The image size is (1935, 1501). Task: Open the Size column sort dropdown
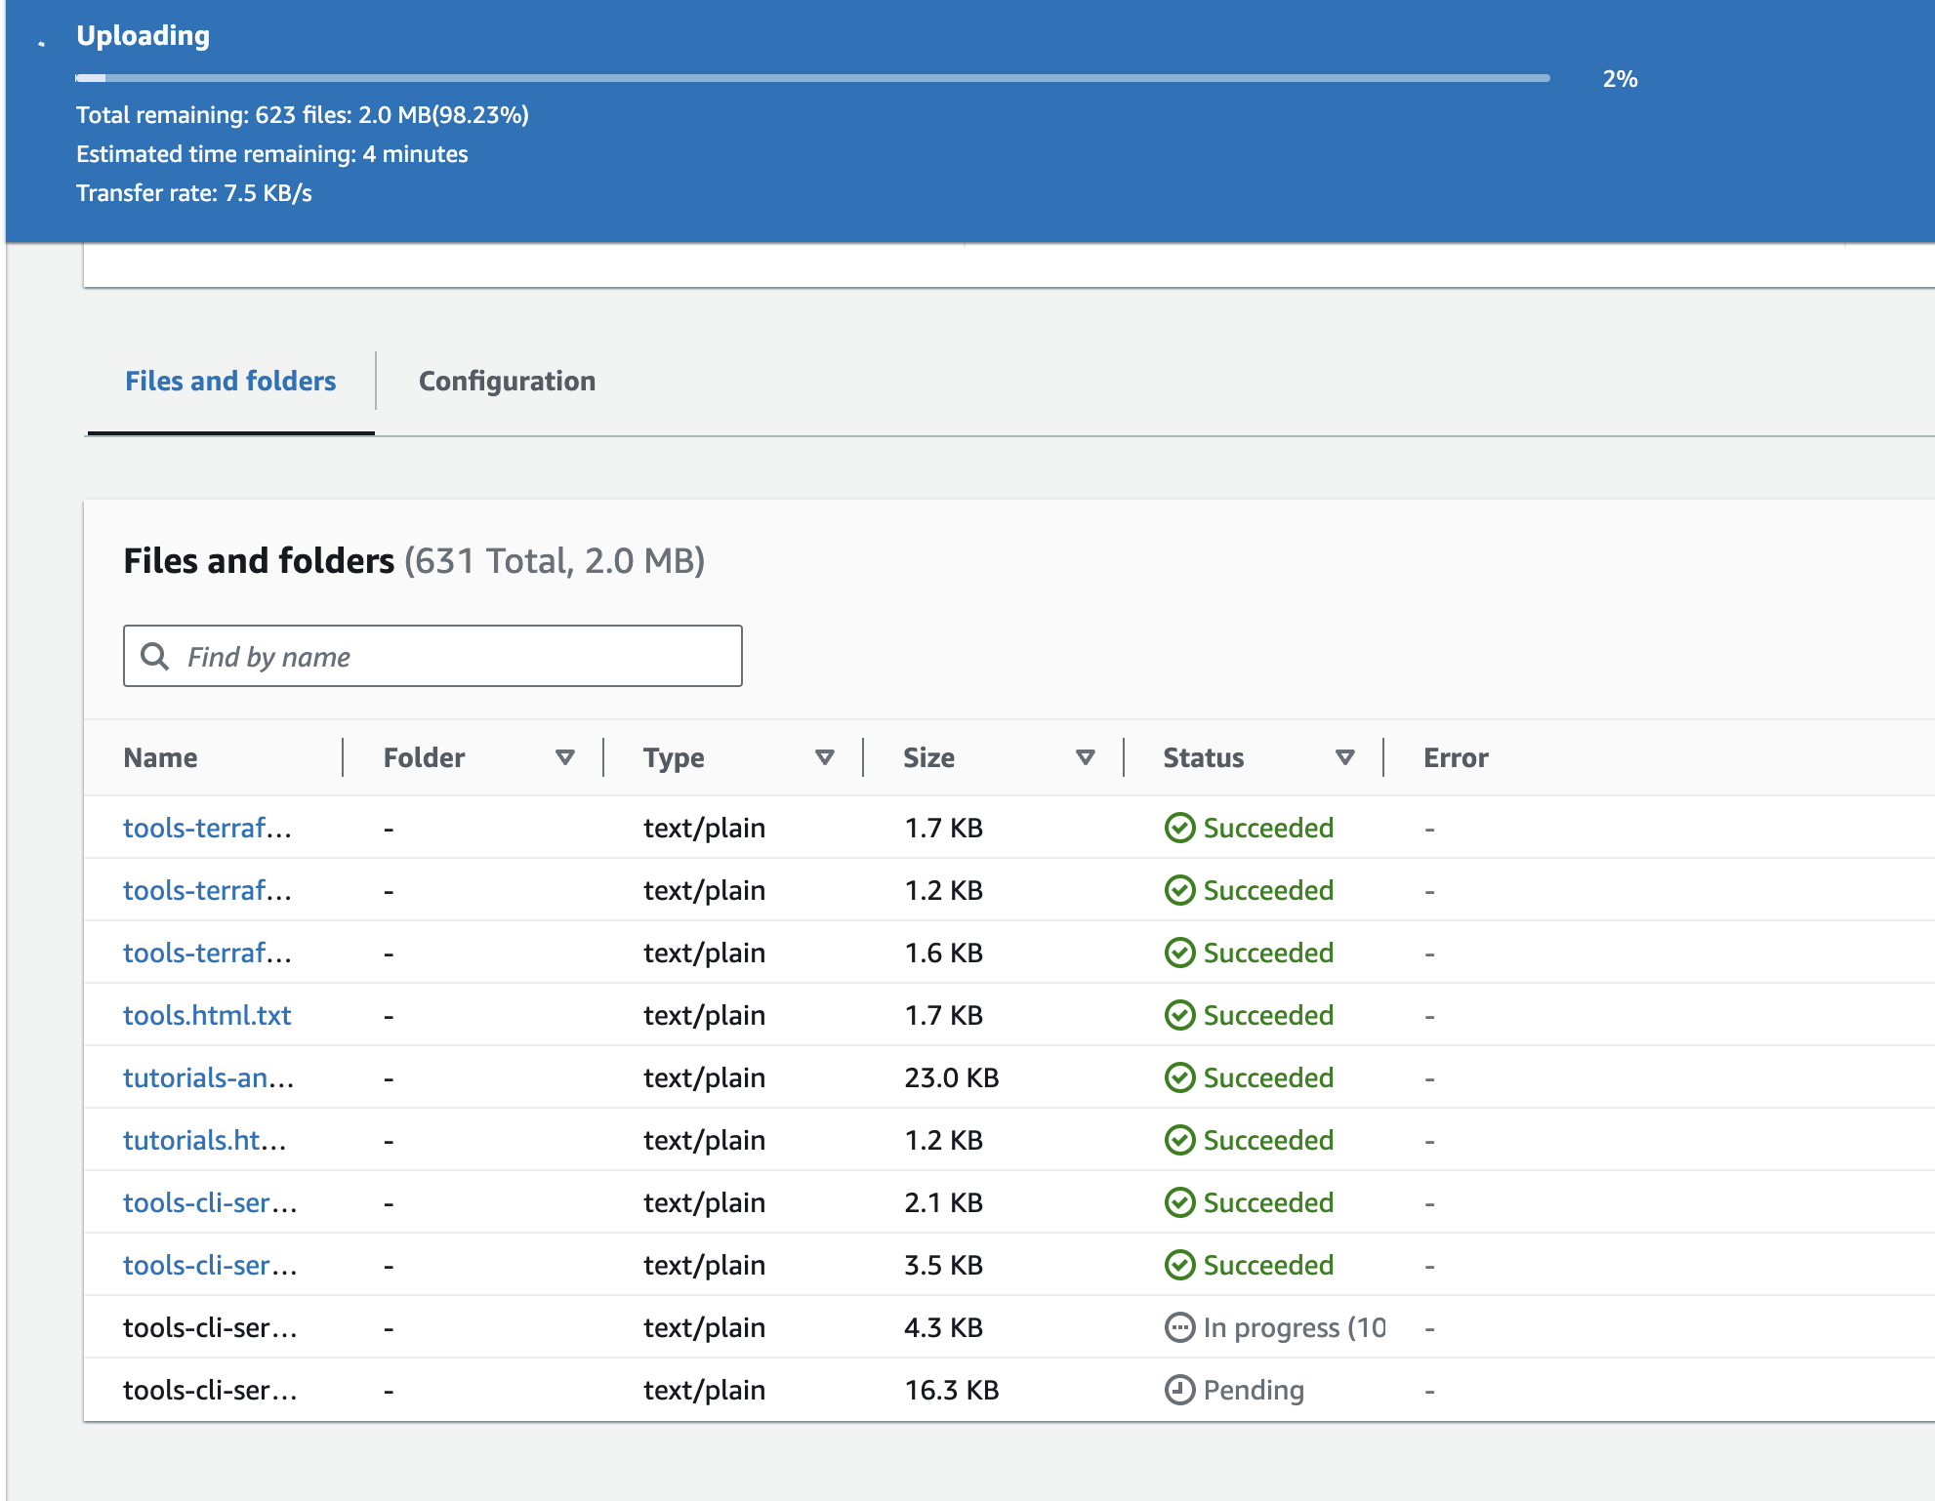tap(1085, 757)
